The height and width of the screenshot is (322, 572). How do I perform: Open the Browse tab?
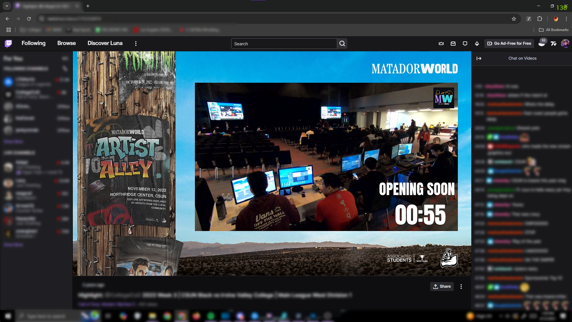tap(66, 43)
